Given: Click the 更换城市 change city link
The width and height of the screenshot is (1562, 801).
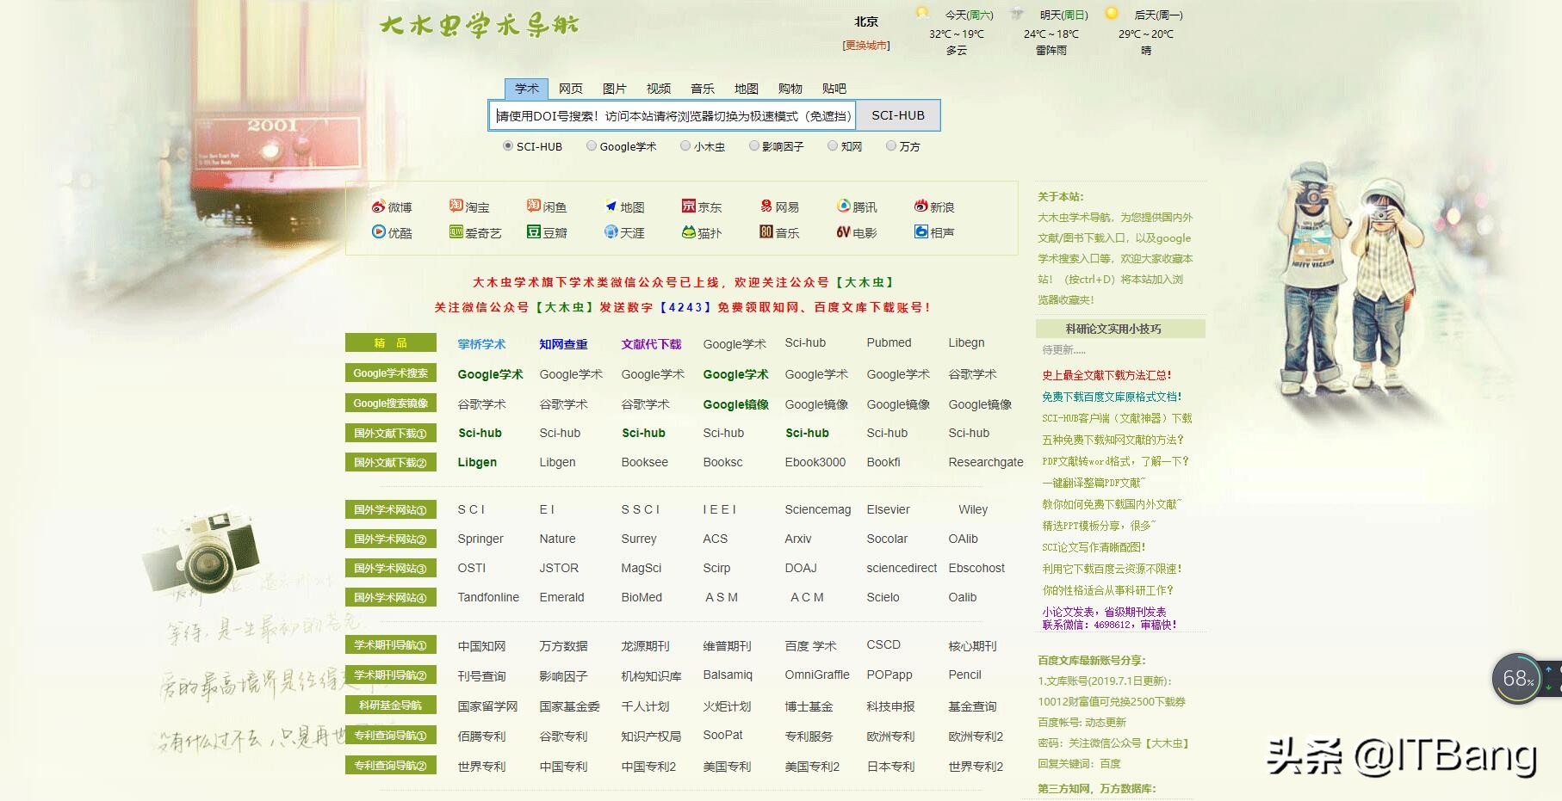Looking at the screenshot, I should 866,46.
